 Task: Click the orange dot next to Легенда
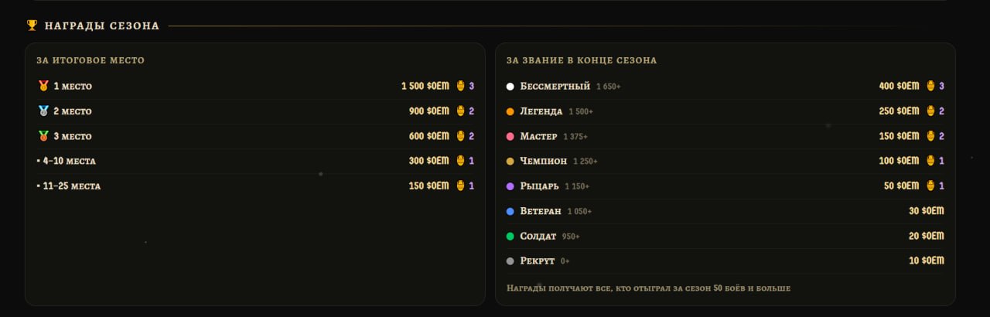(x=510, y=111)
